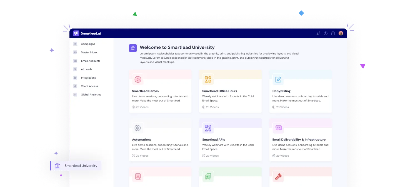Select the Smartlead University menu label
The height and width of the screenshot is (187, 400).
click(81, 166)
